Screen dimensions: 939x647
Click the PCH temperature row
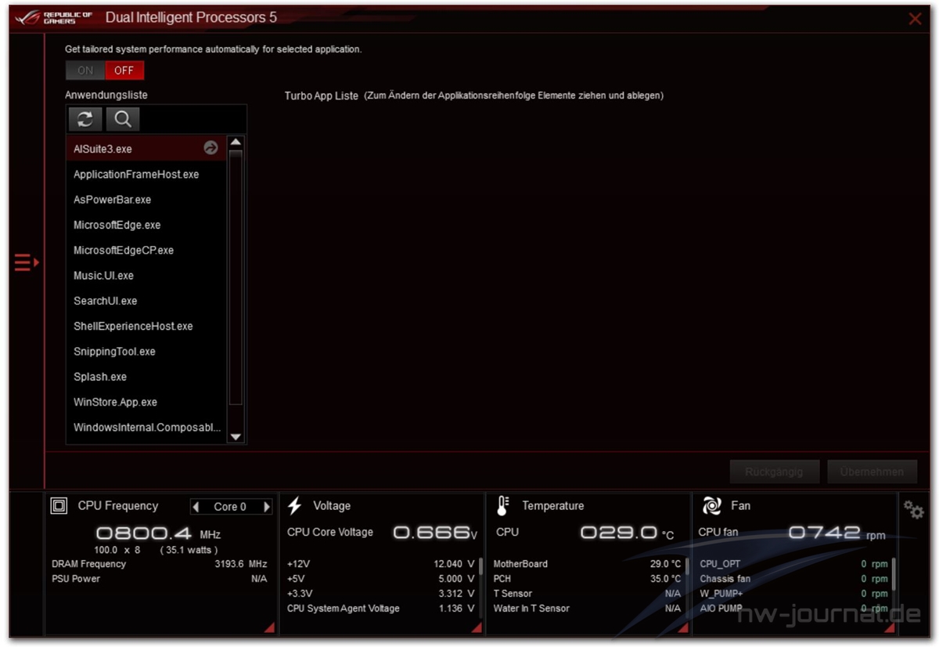point(587,579)
